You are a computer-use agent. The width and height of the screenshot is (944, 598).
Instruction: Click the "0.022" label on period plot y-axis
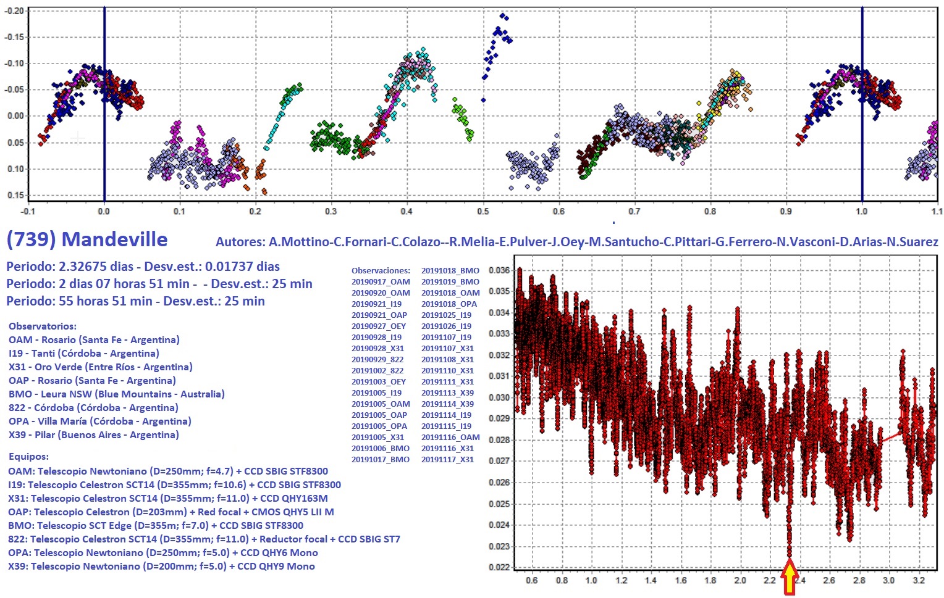coord(499,567)
